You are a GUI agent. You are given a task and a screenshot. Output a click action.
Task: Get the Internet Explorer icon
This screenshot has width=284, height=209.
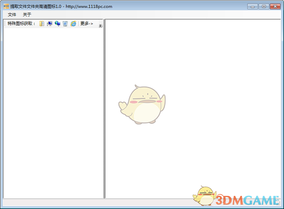73,24
